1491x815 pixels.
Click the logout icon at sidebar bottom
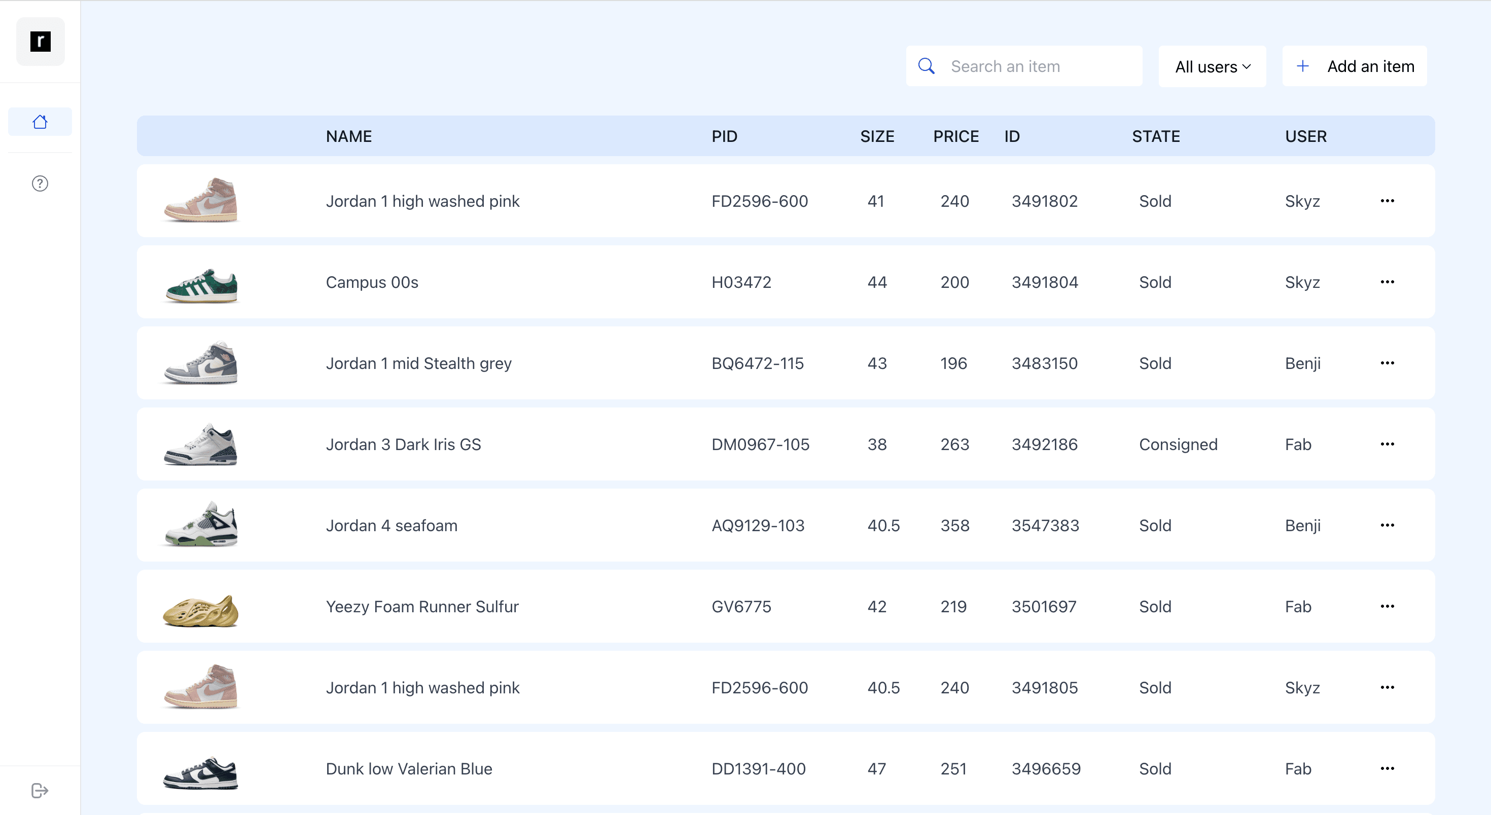[40, 790]
